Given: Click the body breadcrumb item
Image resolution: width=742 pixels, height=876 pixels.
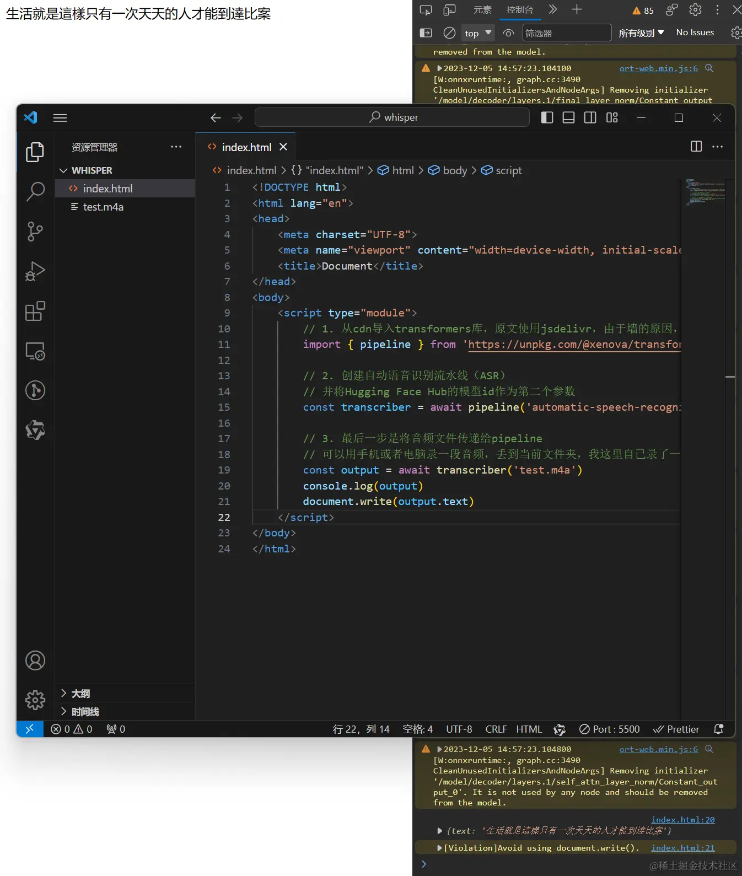Looking at the screenshot, I should [x=448, y=170].
